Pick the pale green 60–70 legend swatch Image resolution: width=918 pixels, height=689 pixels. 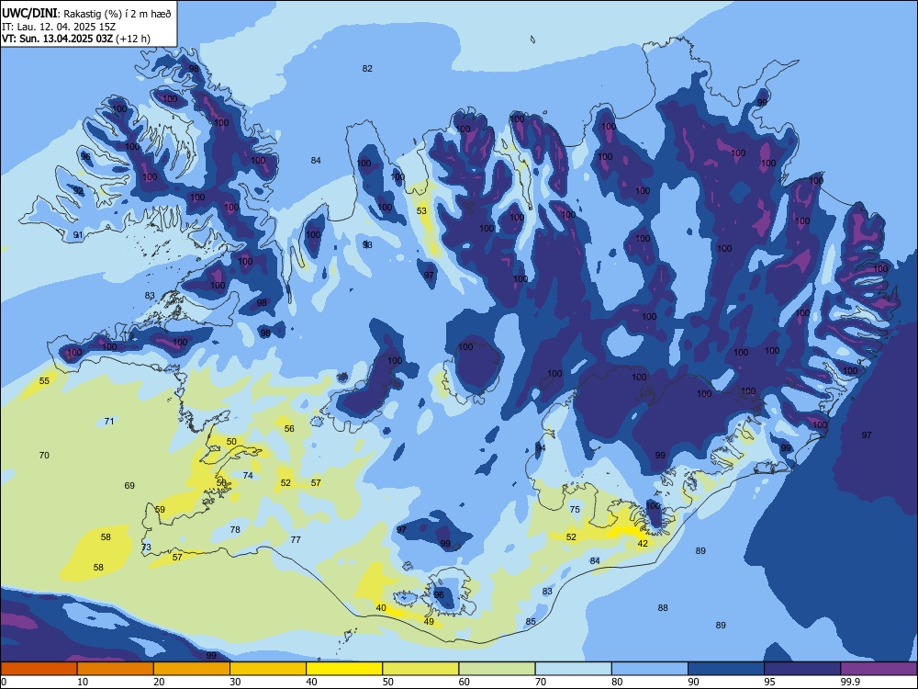coord(497,669)
